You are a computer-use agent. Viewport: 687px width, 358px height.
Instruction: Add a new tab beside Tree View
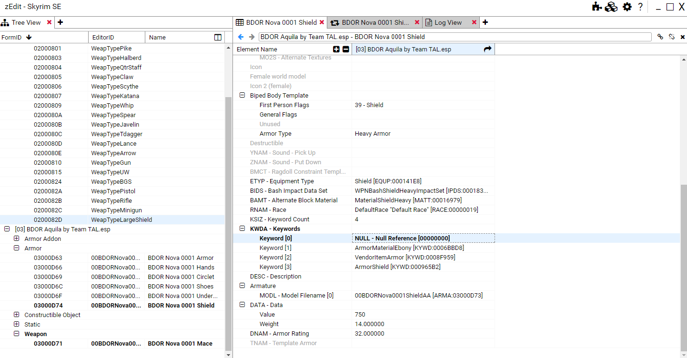click(x=61, y=22)
